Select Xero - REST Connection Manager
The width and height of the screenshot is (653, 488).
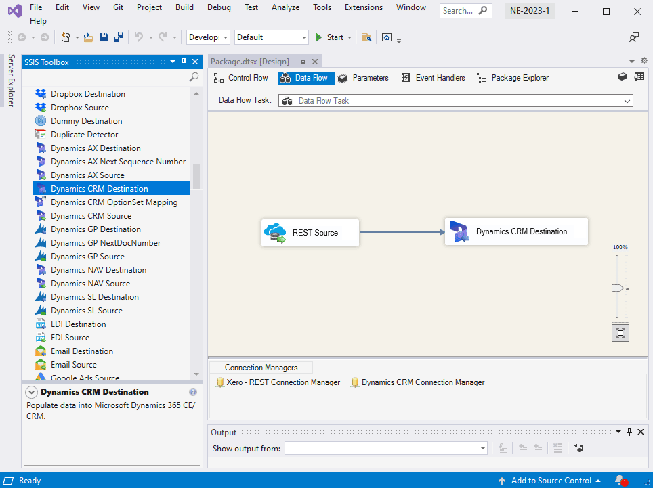[278, 382]
